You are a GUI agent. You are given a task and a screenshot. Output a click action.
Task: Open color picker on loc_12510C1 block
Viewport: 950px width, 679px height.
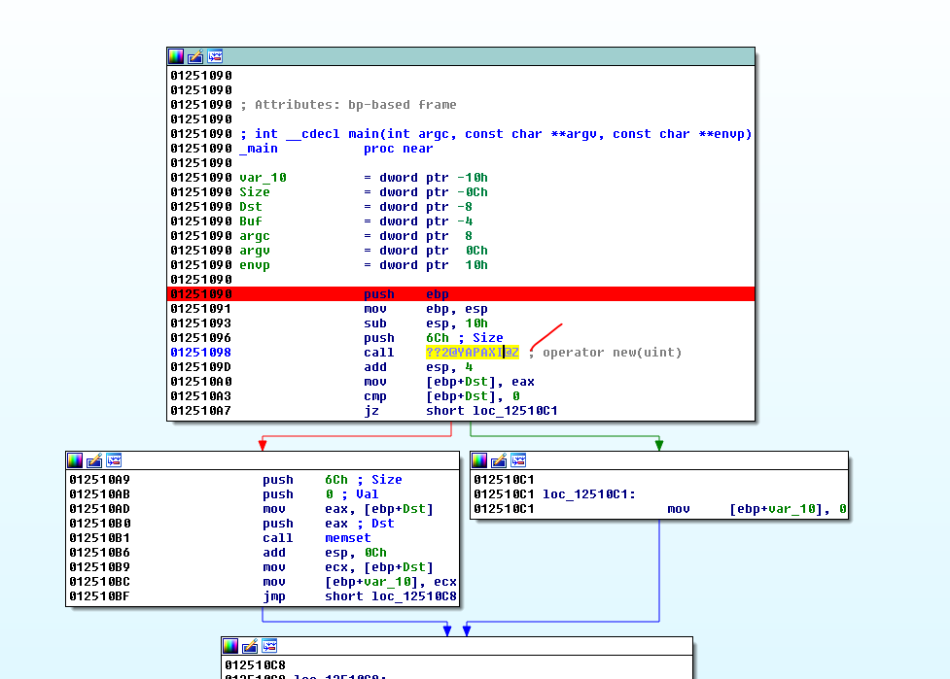479,460
